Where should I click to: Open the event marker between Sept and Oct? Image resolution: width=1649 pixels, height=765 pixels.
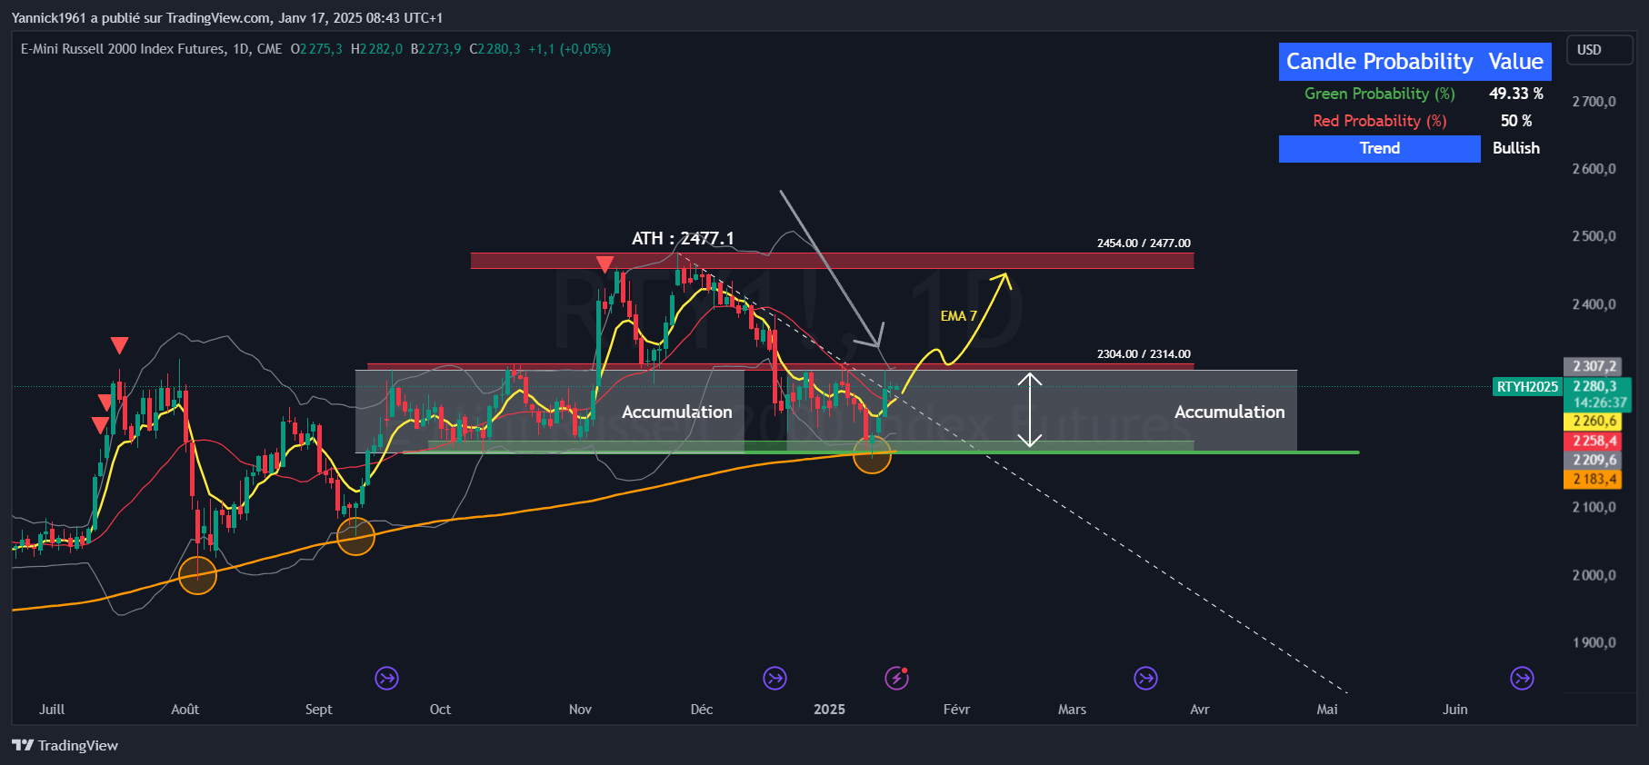click(387, 678)
